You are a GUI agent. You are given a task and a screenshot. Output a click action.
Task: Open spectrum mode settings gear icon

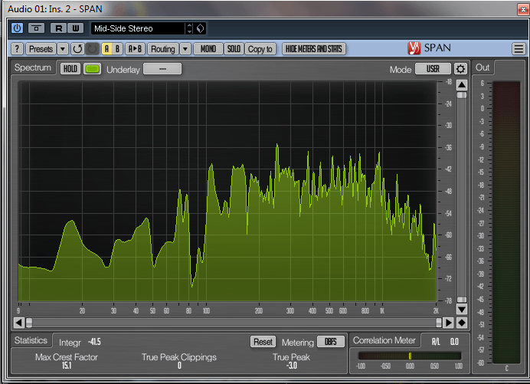coord(460,69)
